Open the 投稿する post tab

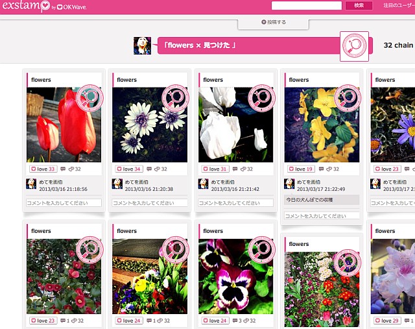click(x=274, y=22)
